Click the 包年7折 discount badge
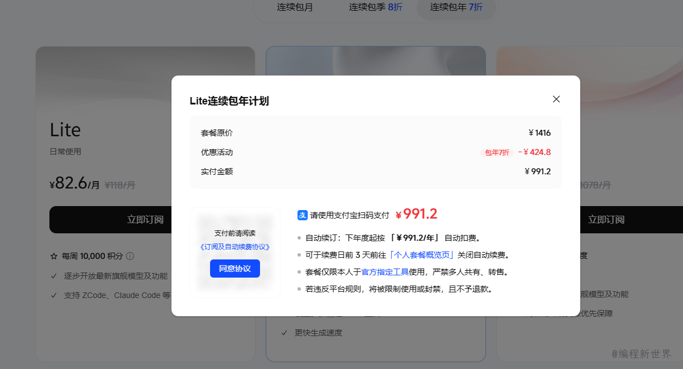The image size is (683, 369). click(497, 153)
